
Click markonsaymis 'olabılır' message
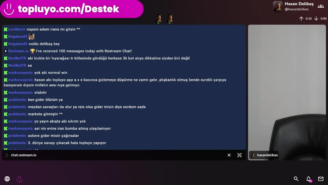click(40, 92)
